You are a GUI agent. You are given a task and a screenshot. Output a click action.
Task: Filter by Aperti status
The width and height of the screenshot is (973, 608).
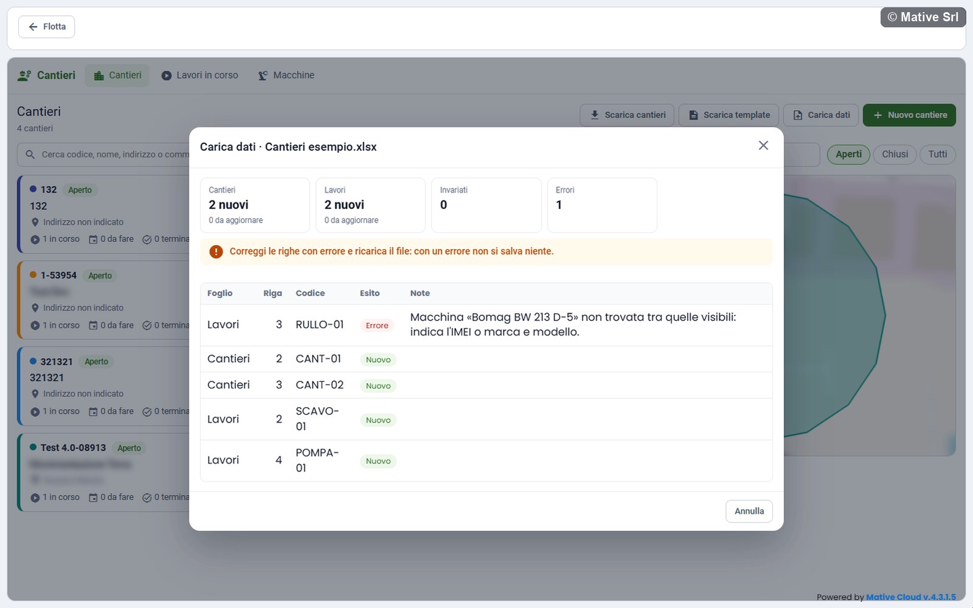[849, 154]
